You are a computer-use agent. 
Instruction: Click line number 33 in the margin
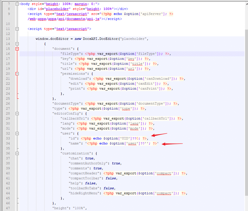coord(8,138)
